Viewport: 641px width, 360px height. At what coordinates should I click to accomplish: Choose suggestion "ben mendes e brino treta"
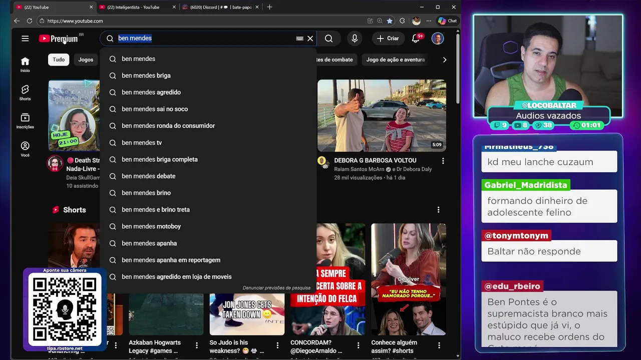pyautogui.click(x=208, y=209)
